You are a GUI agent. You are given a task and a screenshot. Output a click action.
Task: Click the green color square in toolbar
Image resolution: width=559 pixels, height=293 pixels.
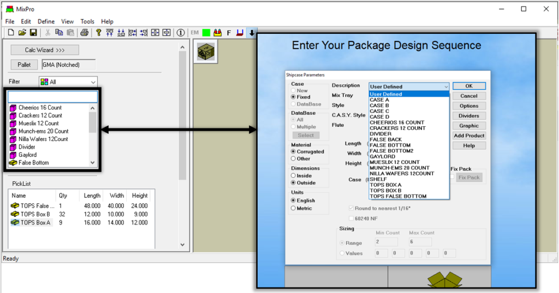pos(206,33)
